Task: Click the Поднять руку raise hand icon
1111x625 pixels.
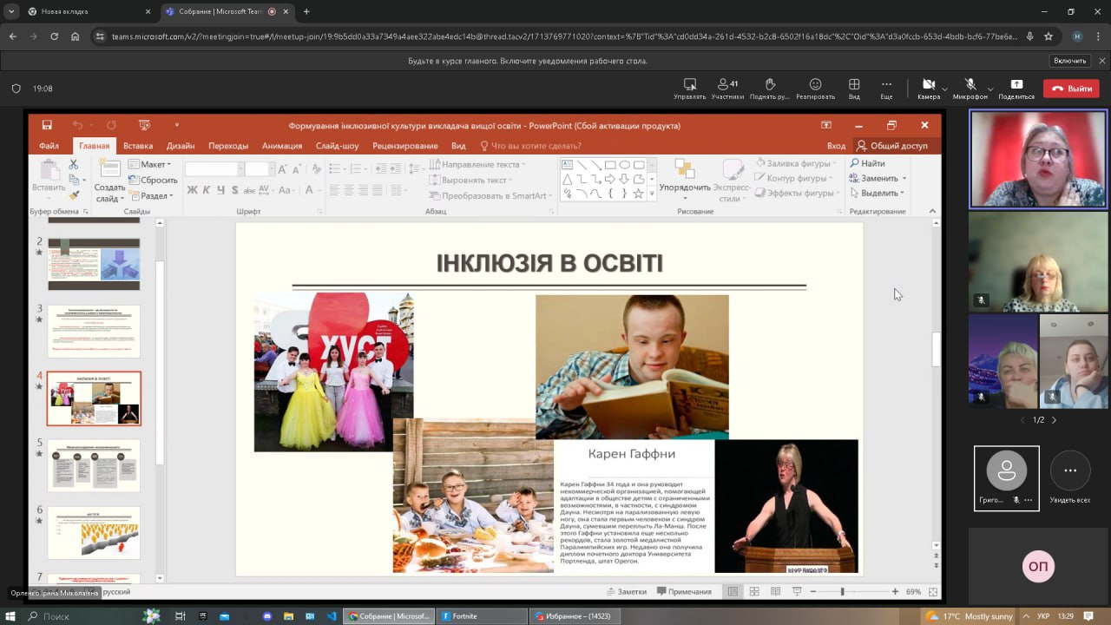Action: click(770, 85)
